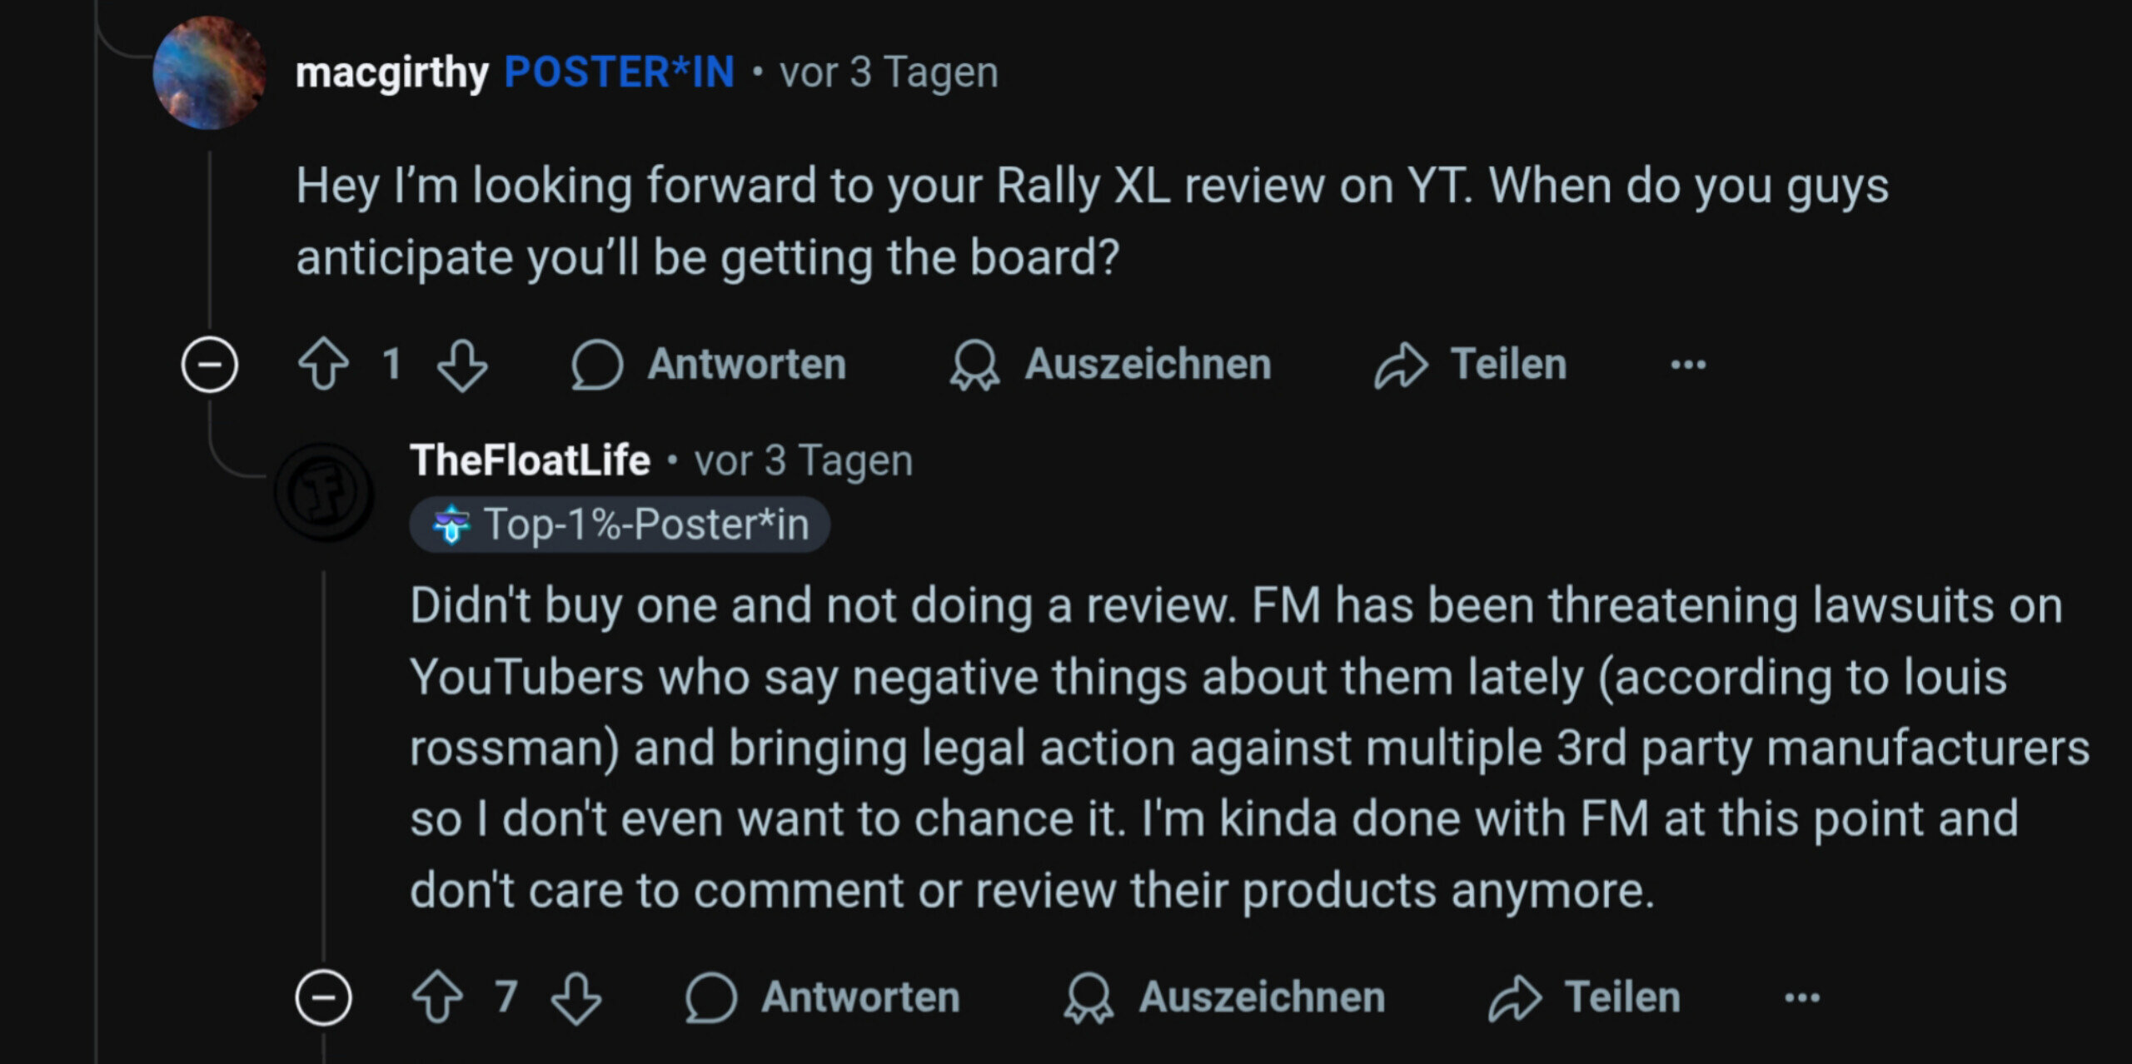Click Teilen under TheFloatLife's reply
The width and height of the screenshot is (2132, 1064).
(x=1622, y=997)
